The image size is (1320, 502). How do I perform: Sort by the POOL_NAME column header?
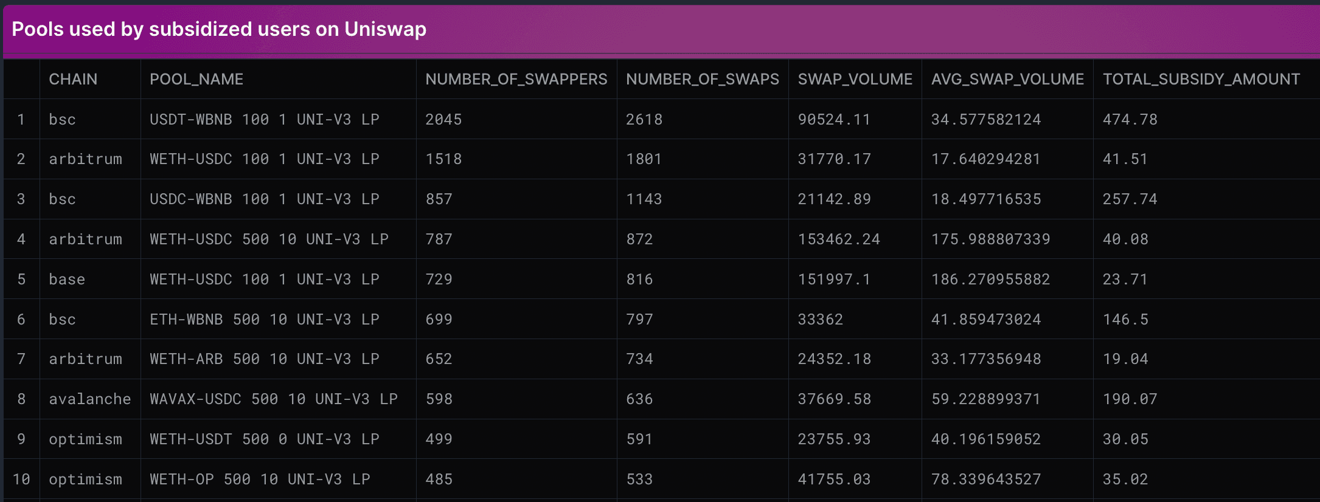[x=196, y=79]
